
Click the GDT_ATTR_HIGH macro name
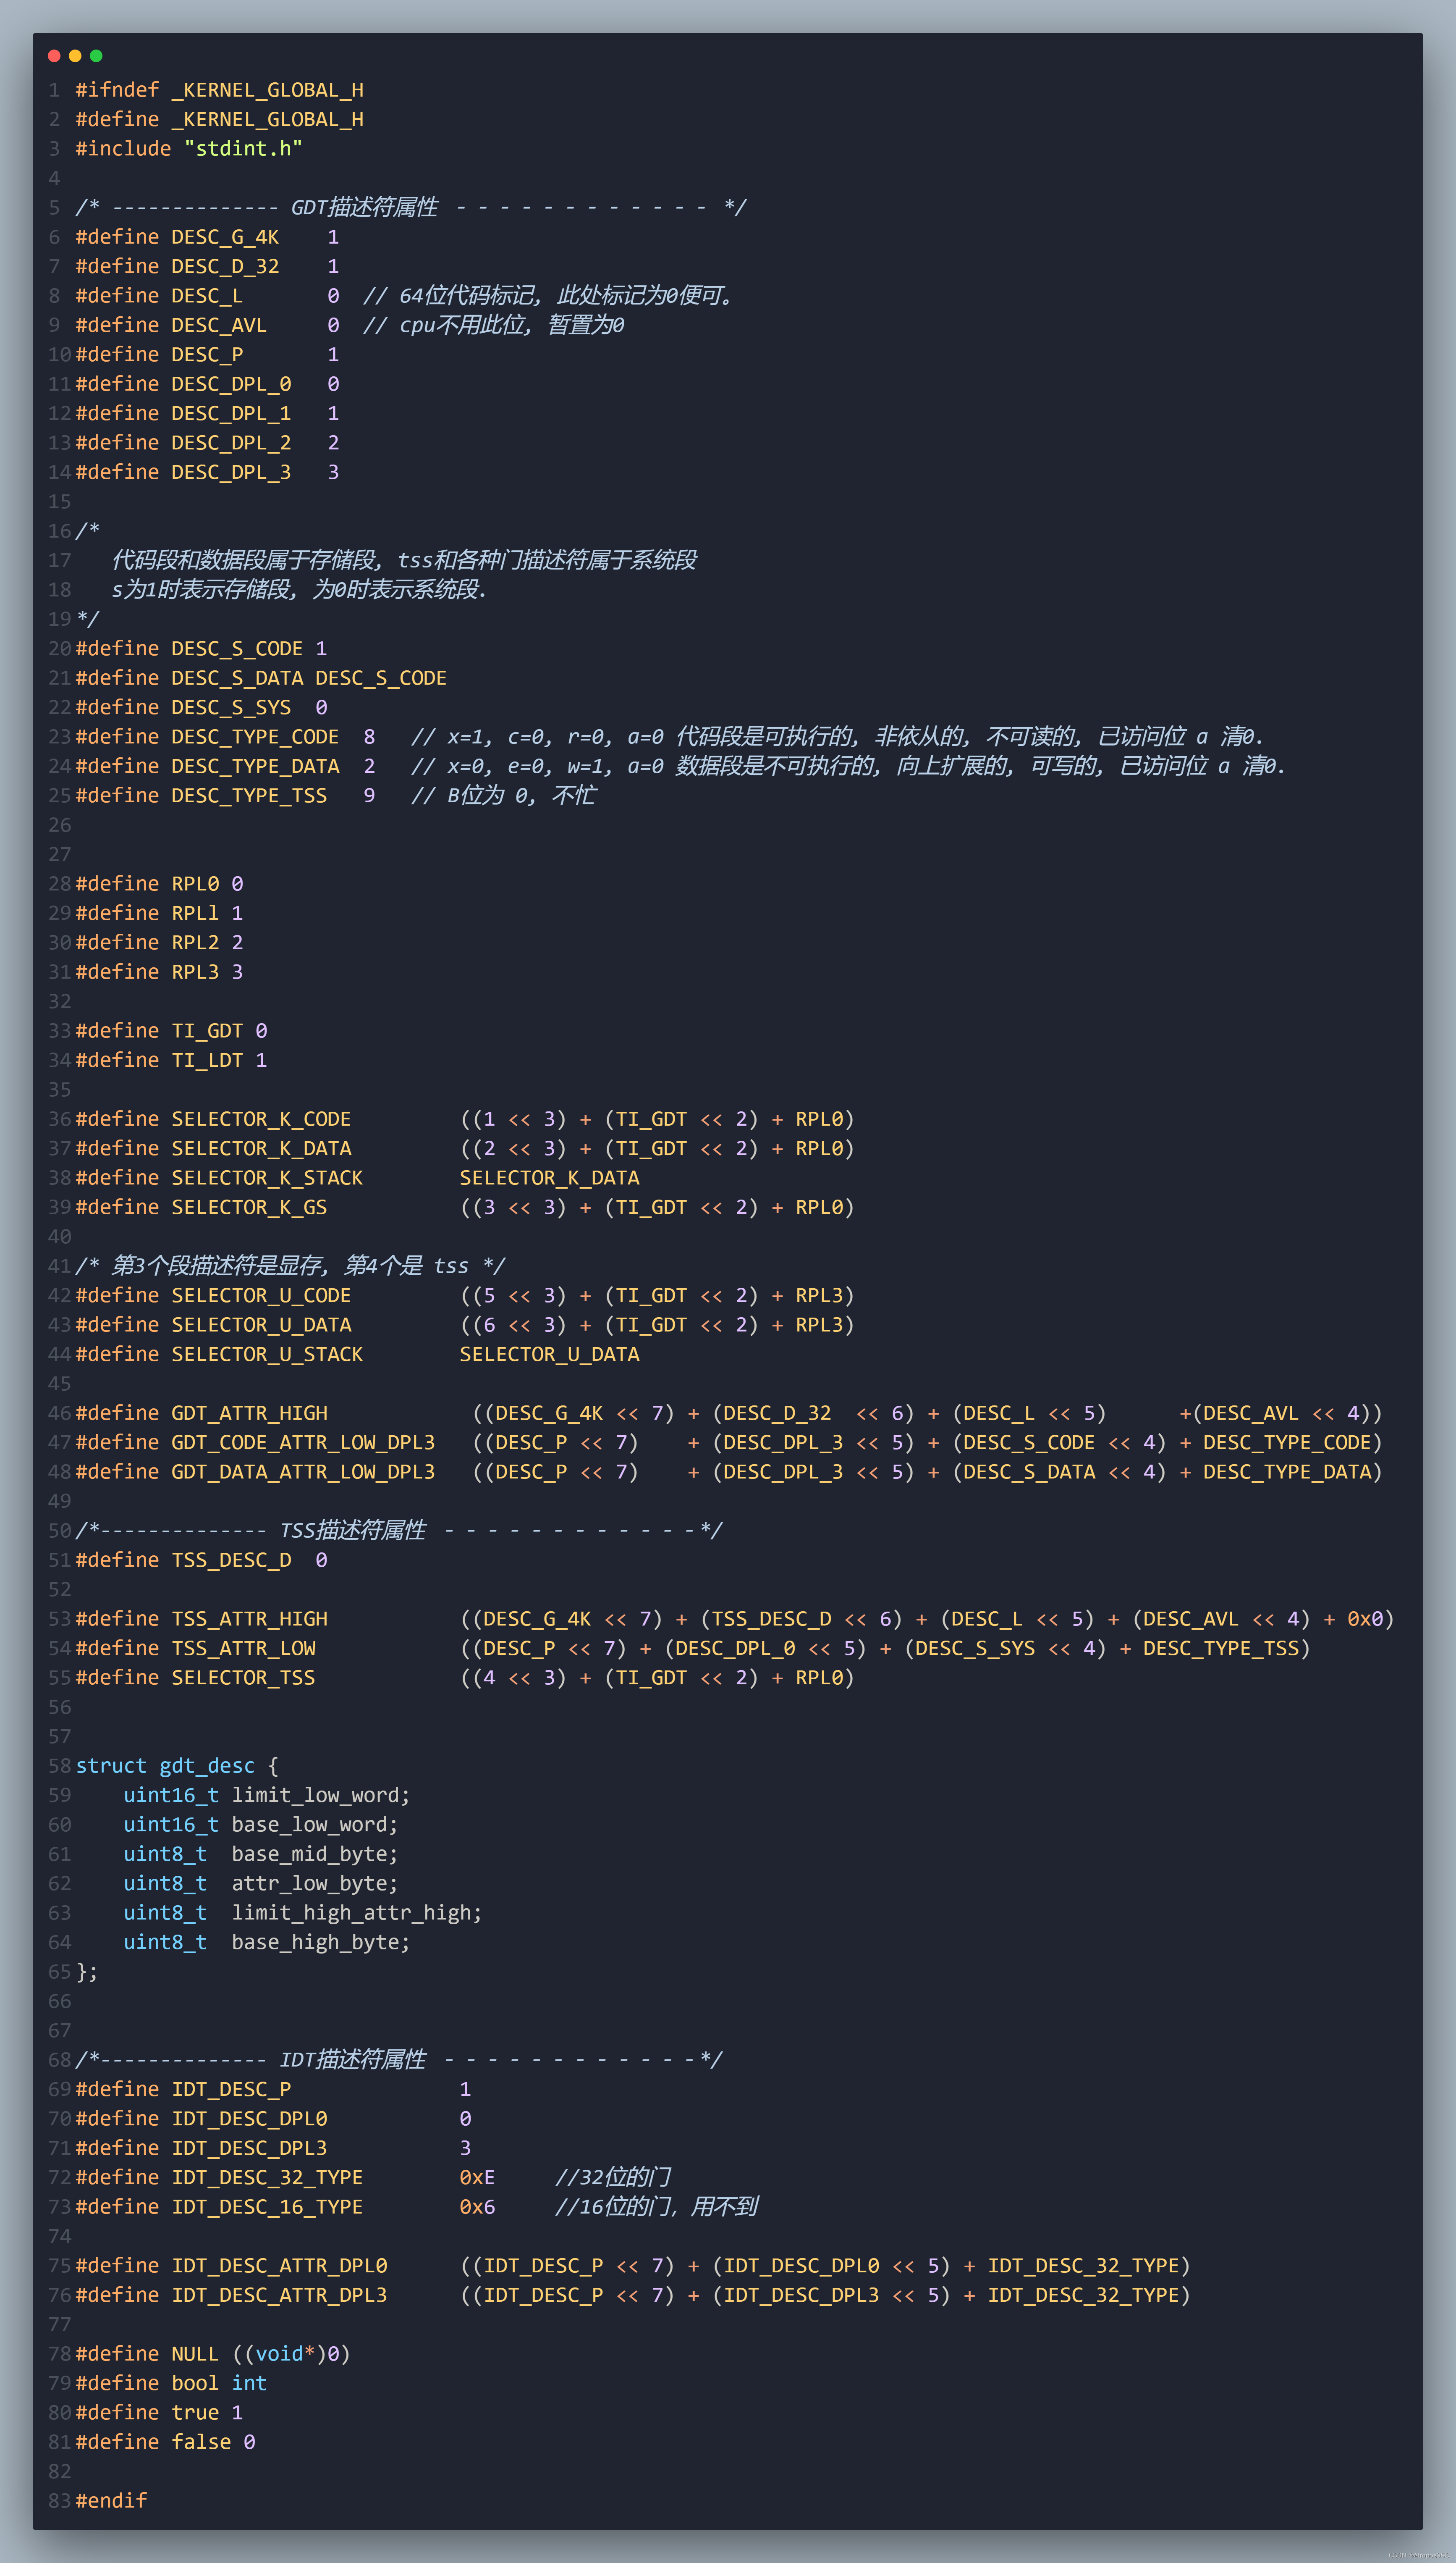pyautogui.click(x=249, y=1413)
